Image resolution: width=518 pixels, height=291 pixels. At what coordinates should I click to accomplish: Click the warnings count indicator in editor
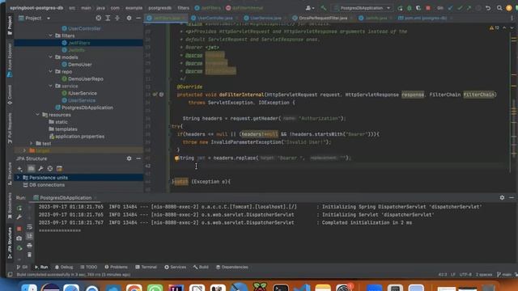point(495,27)
